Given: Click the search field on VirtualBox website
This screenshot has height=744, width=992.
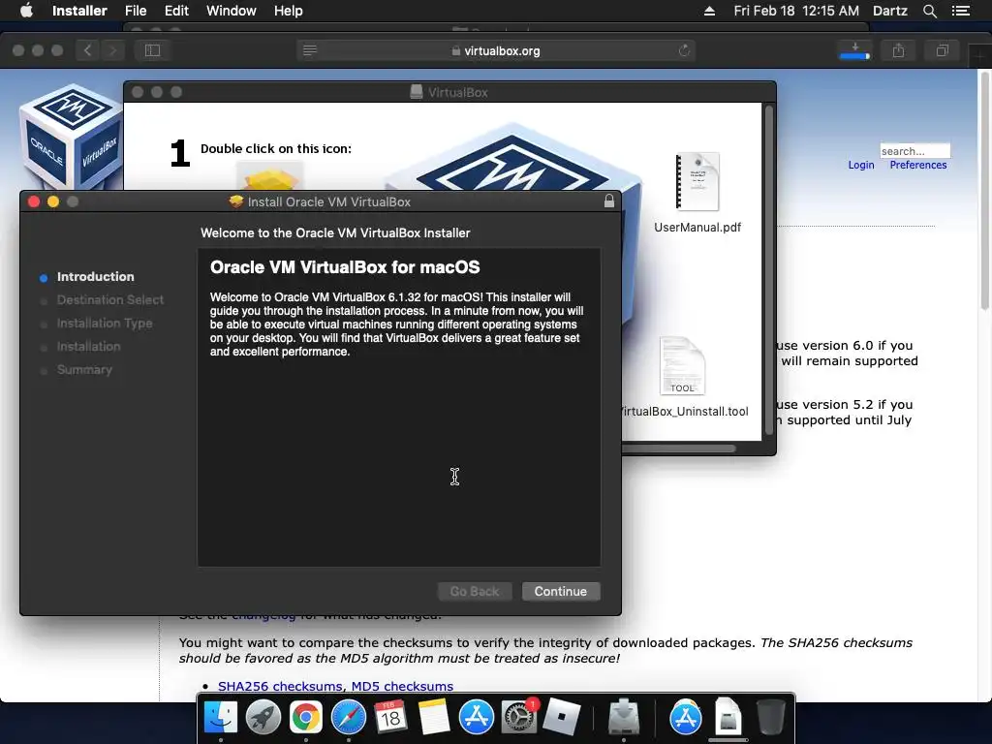Looking at the screenshot, I should click(x=914, y=150).
